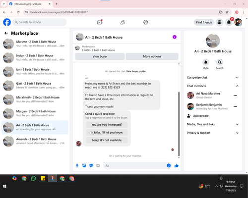248x198 pixels.
Task: Open Nolan - 2 Beds 1 Bath House chat
Action: pyautogui.click(x=35, y=58)
